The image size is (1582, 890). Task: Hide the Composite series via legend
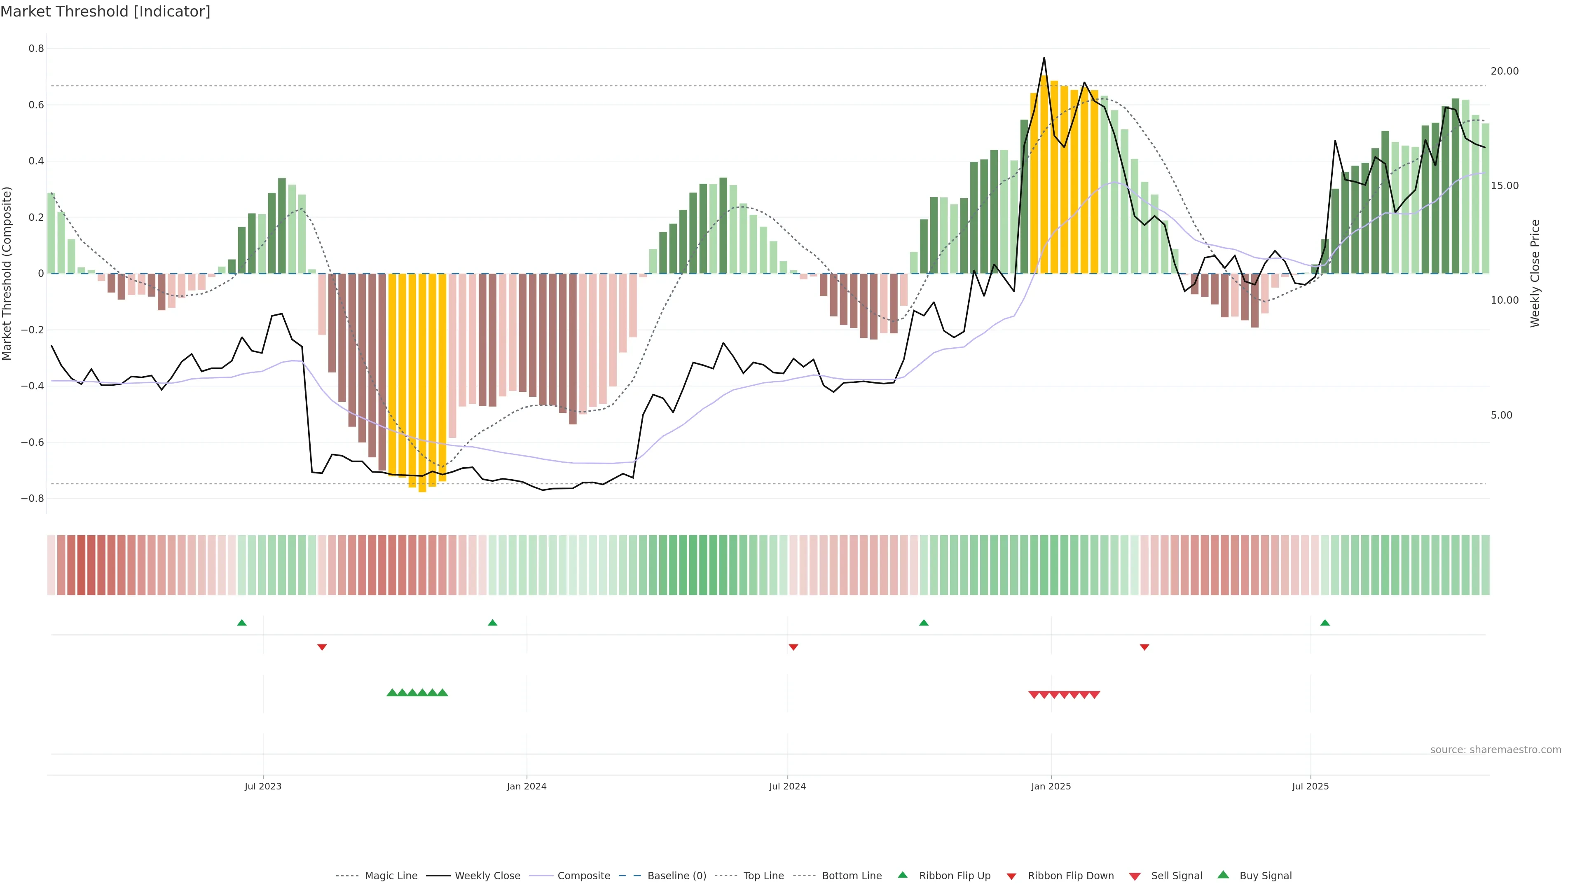pos(583,875)
